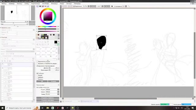Image resolution: width=196 pixels, height=110 pixels.
Task: Zoom in in the navigator panel
Action: tap(32, 22)
